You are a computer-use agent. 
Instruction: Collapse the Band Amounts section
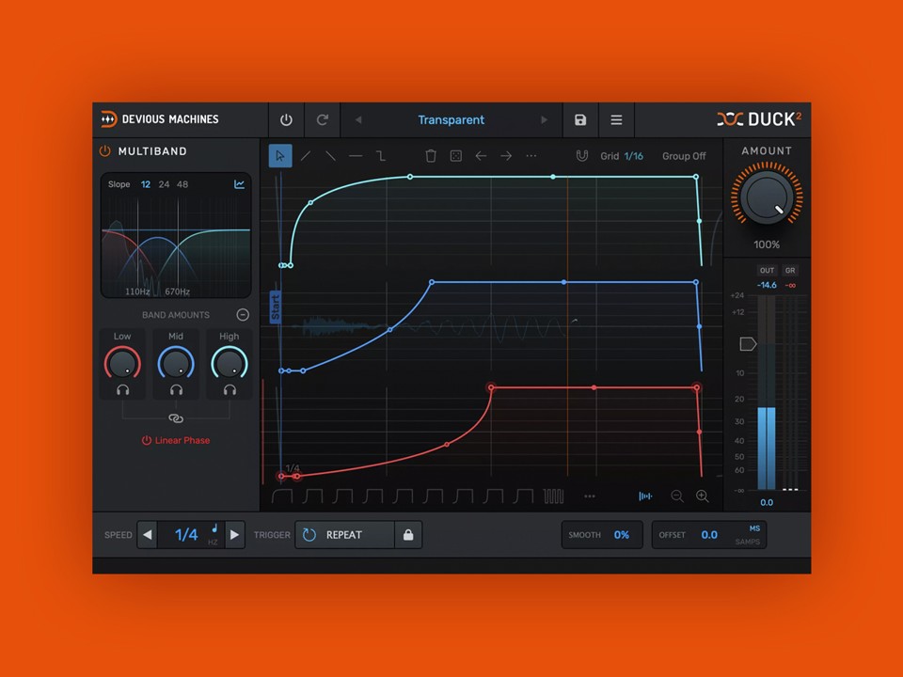243,314
